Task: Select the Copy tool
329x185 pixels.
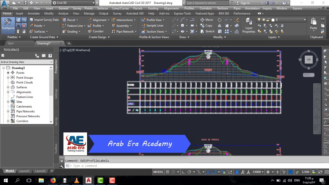Action: tap(206, 26)
